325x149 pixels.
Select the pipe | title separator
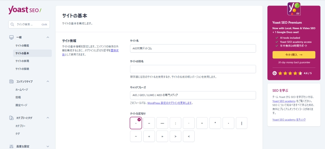pyautogui.click(x=241, y=123)
